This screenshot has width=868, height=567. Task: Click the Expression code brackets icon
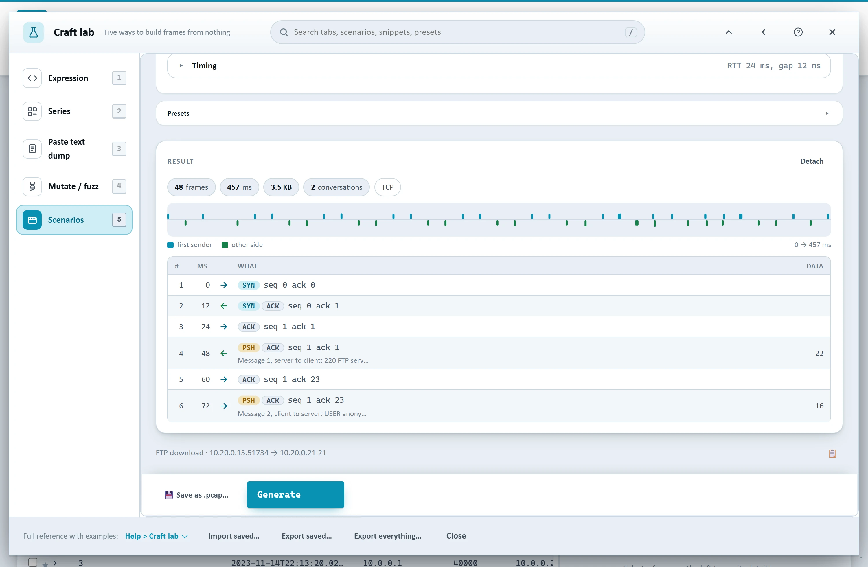pyautogui.click(x=32, y=78)
